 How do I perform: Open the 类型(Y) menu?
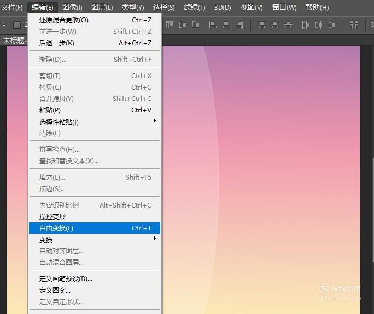coord(133,8)
